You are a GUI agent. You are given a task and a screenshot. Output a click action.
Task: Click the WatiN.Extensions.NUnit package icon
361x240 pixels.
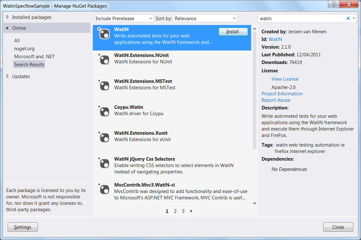[x=104, y=59]
